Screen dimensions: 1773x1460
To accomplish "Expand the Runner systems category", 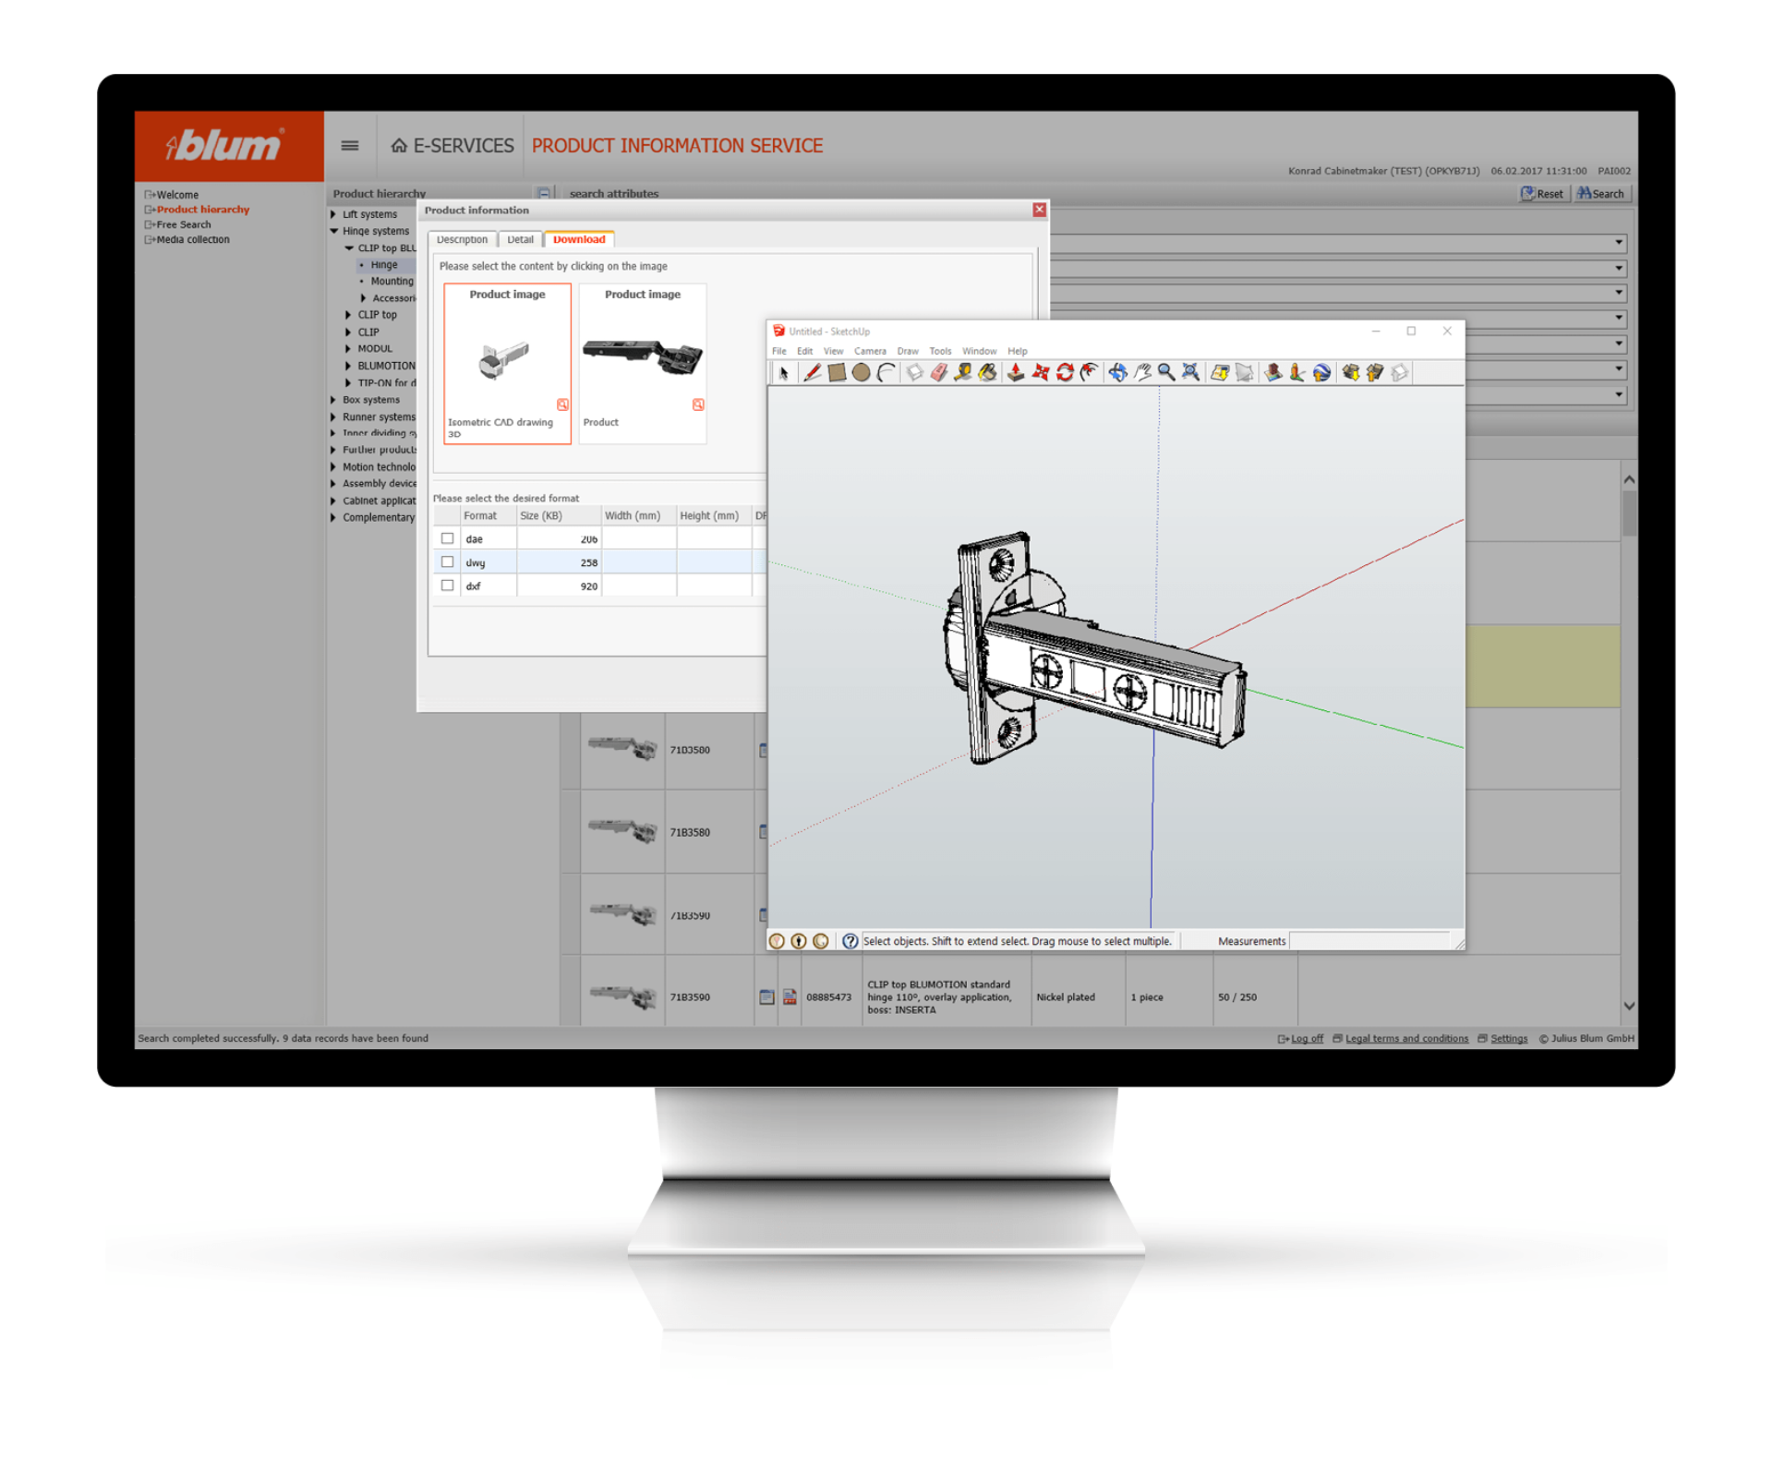I will point(333,416).
